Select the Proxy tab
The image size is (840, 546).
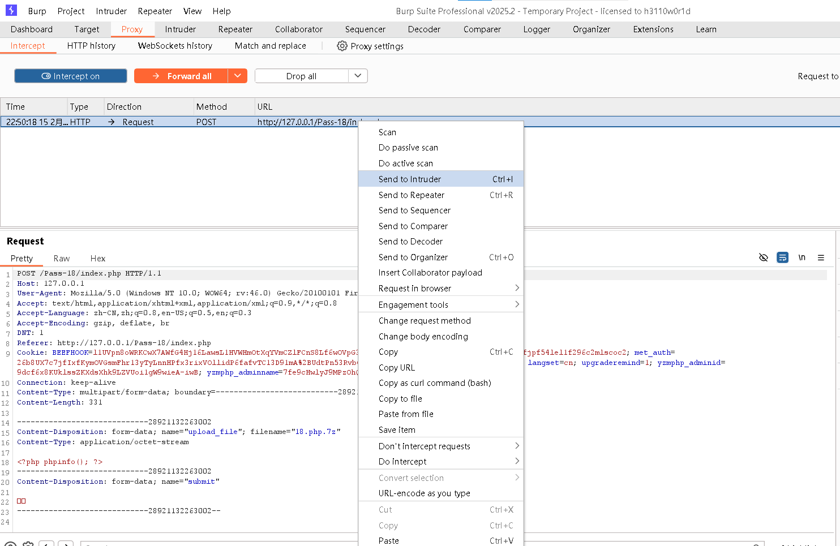(x=132, y=29)
